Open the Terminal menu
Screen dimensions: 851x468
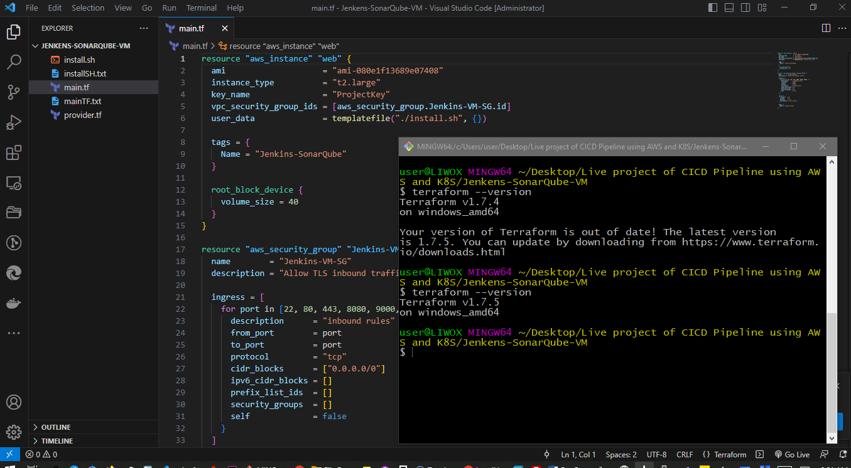click(x=201, y=8)
